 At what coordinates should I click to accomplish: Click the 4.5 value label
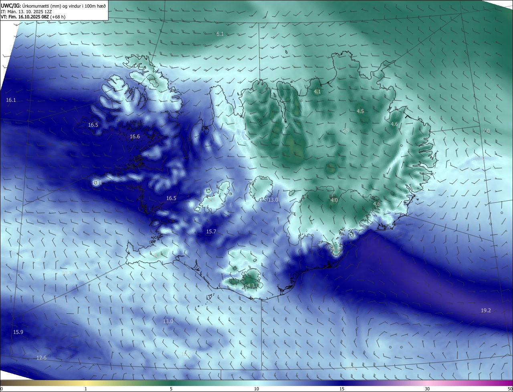(360, 111)
